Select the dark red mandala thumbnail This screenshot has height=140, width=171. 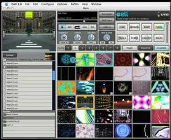click(123, 59)
